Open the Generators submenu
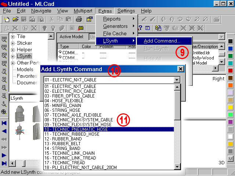The image size is (235, 176). click(117, 26)
